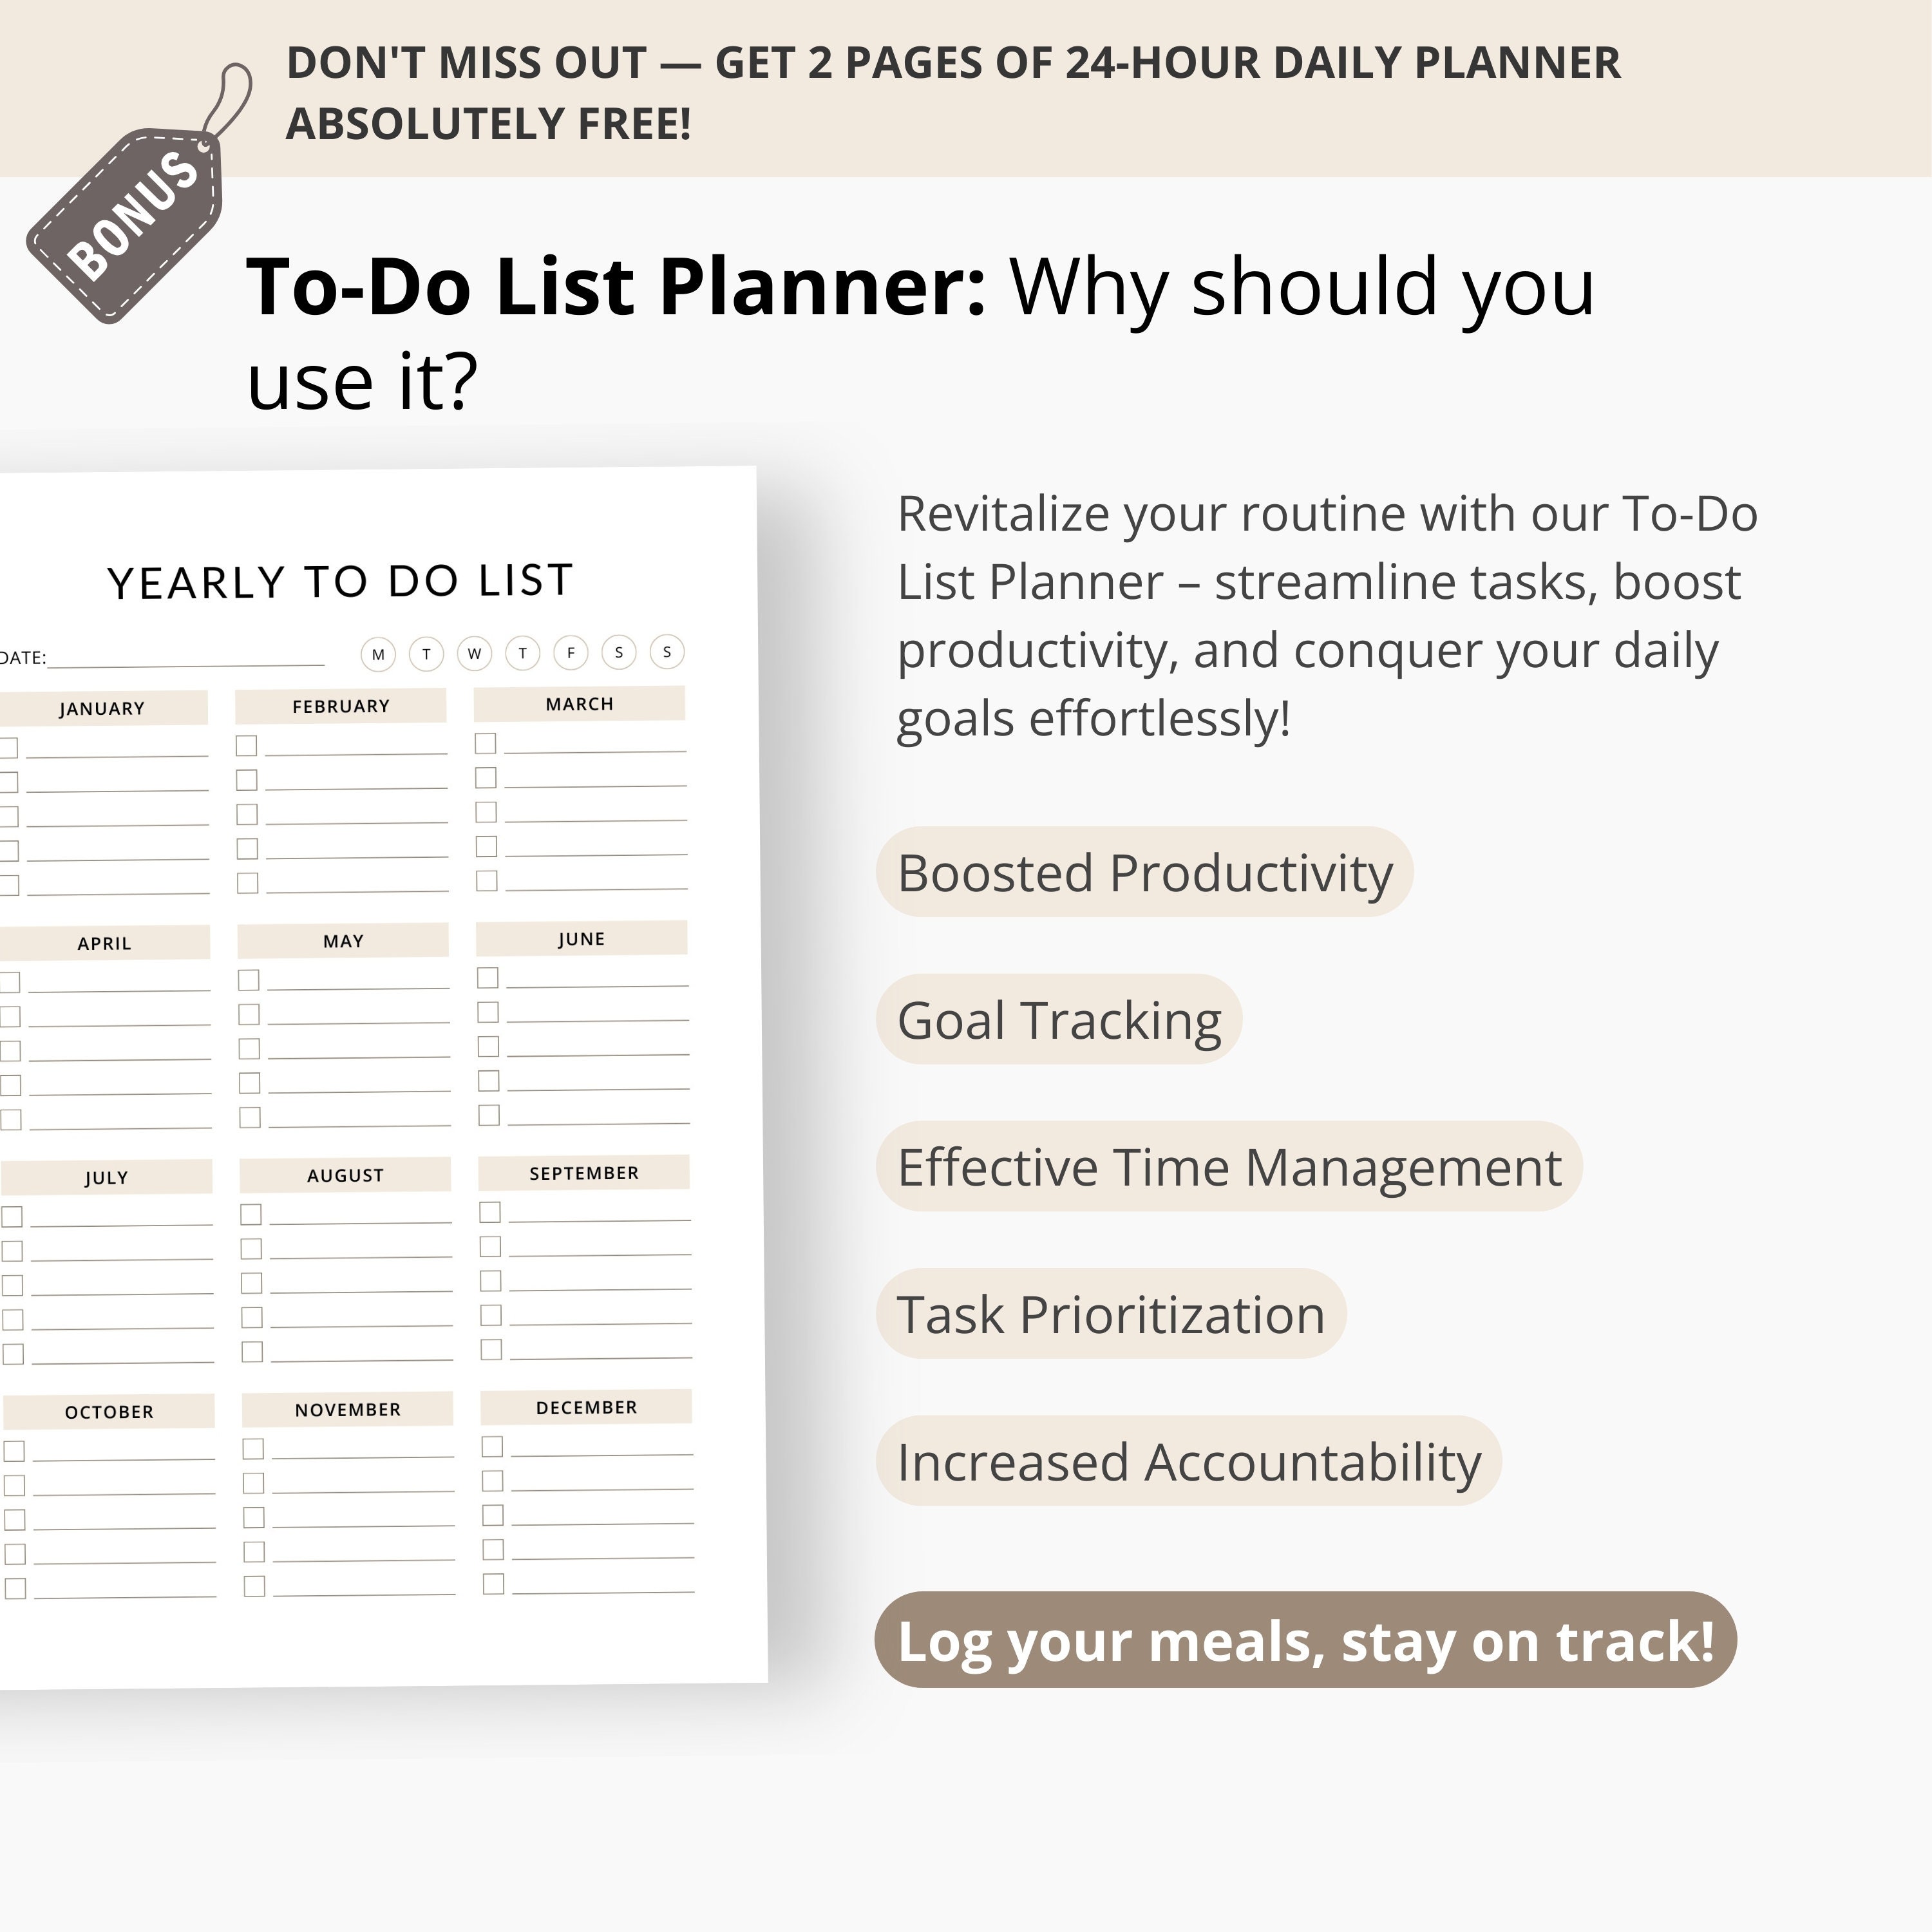Check the first February checkbox

click(246, 746)
